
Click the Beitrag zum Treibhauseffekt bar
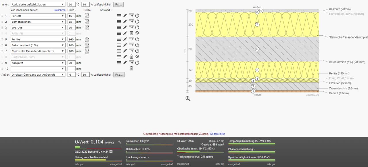click(98, 160)
